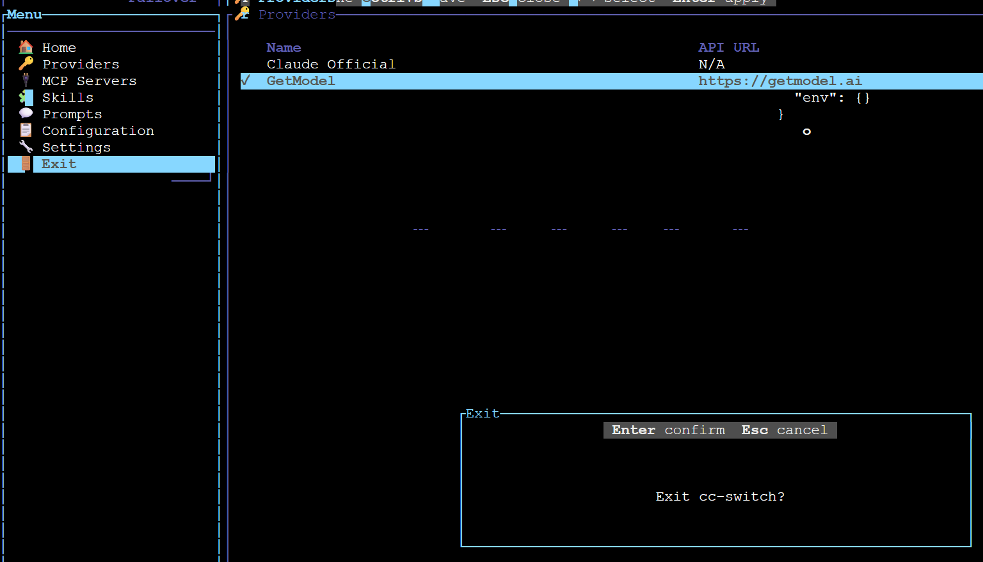Go to Providers in the menu

click(x=81, y=64)
